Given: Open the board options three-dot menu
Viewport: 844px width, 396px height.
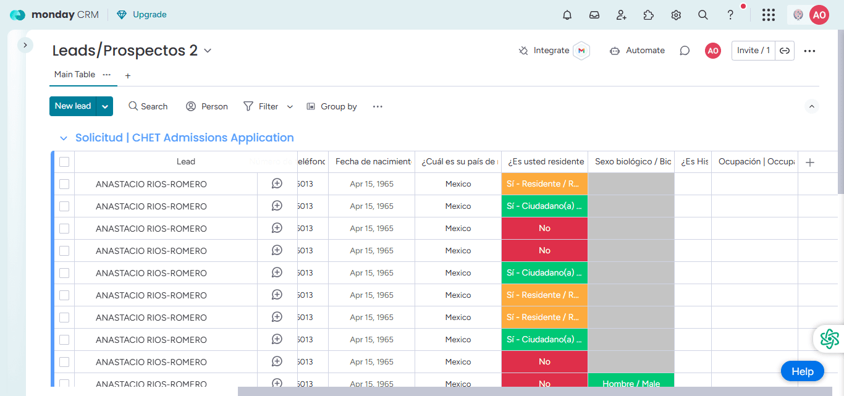Looking at the screenshot, I should 810,51.
